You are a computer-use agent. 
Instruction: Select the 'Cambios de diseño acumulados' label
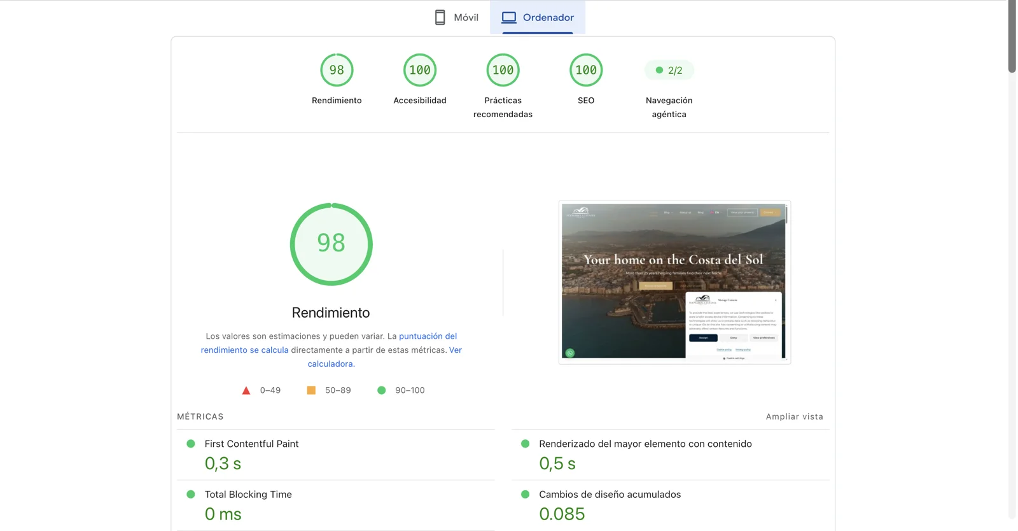610,494
